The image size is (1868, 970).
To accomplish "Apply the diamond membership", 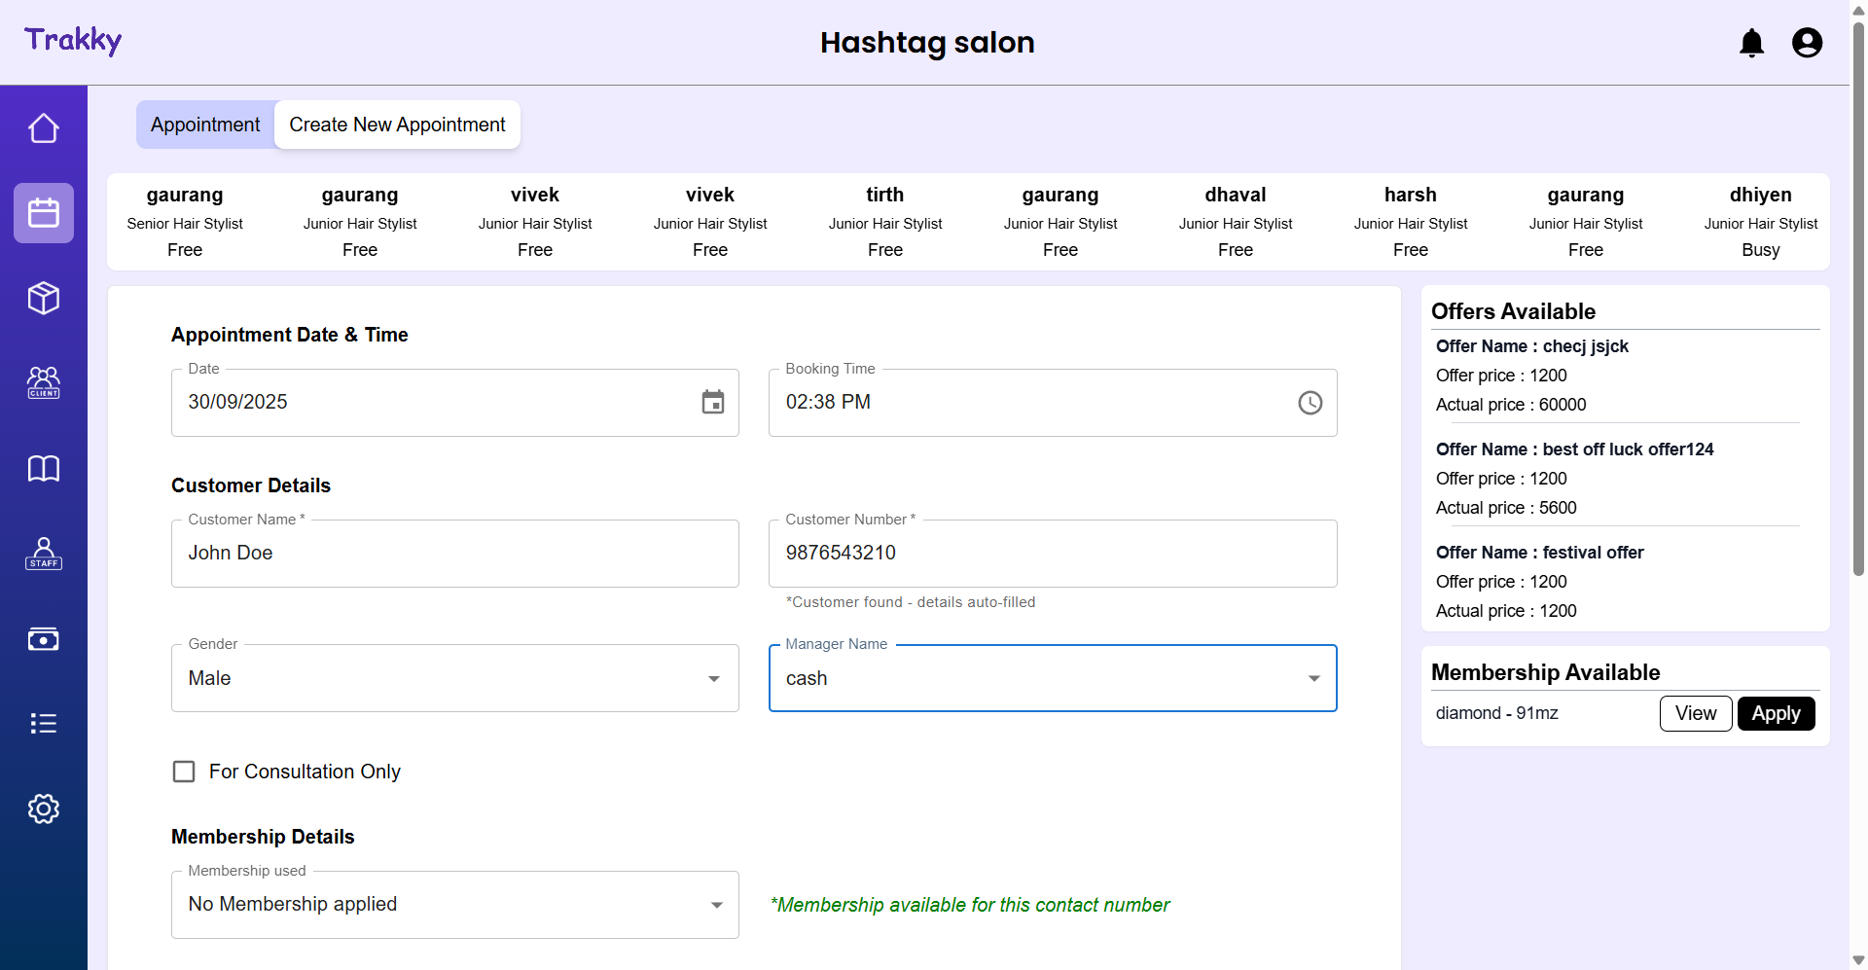I will point(1776,713).
